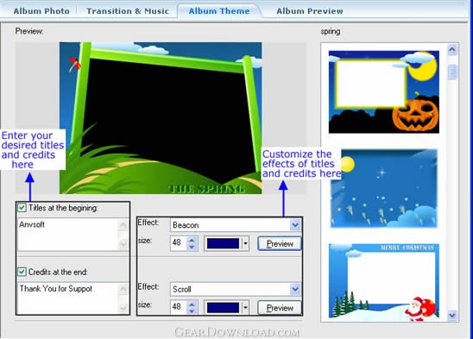This screenshot has width=473, height=339.
Task: Click the spring theme preview image
Action: pyautogui.click(x=161, y=118)
